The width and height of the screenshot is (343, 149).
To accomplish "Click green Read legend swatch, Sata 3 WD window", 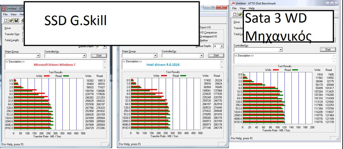I will (x=295, y=70).
